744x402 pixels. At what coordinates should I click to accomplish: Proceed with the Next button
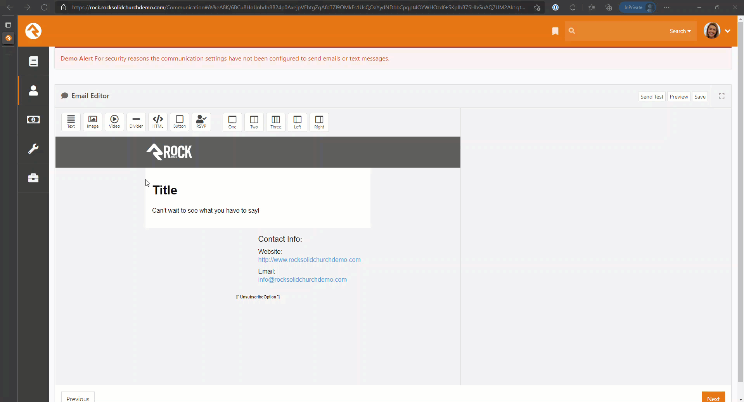click(713, 397)
